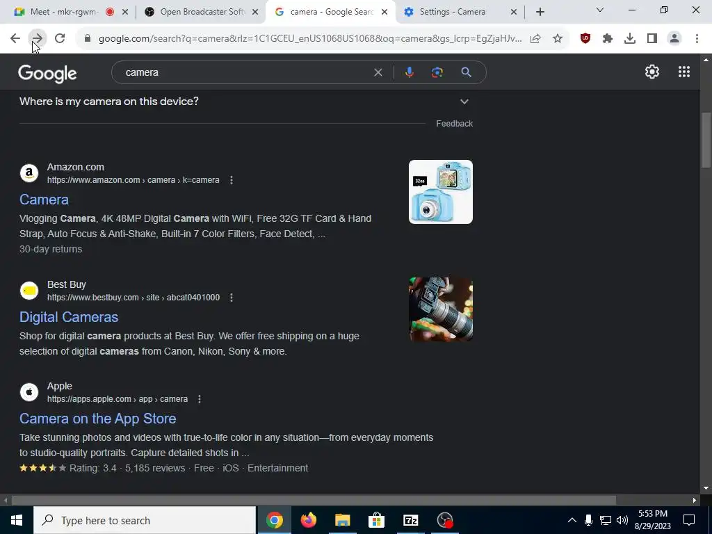This screenshot has height=534, width=712.
Task: Start a voice search with microphone
Action: [409, 72]
